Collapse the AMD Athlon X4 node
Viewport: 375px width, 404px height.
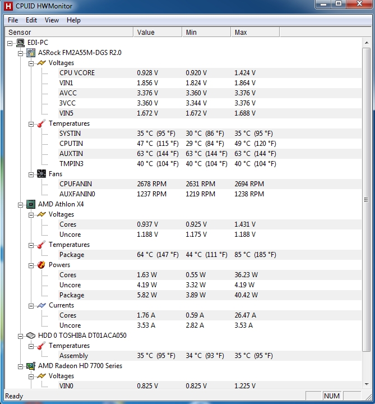pos(21,204)
